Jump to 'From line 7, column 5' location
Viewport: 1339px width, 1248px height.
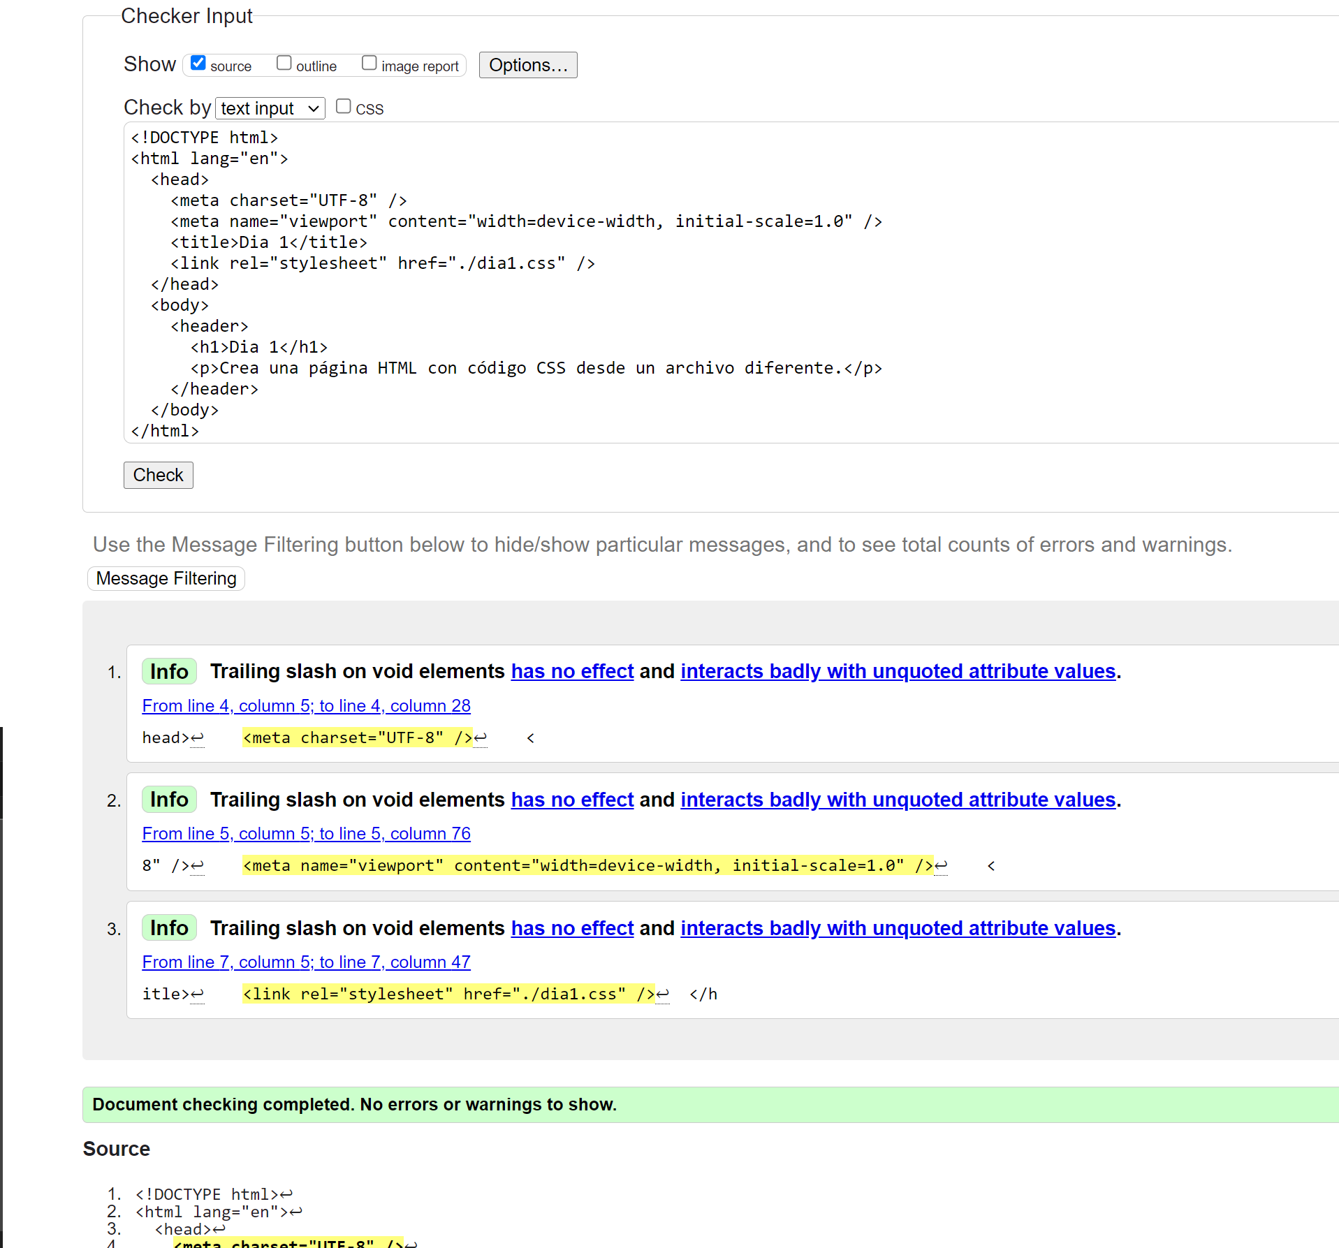coord(306,962)
